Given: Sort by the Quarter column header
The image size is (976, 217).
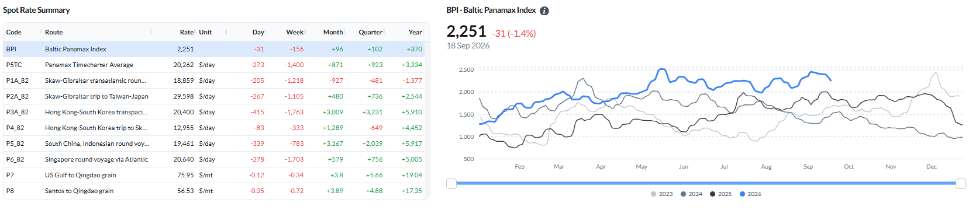Looking at the screenshot, I should [x=371, y=32].
